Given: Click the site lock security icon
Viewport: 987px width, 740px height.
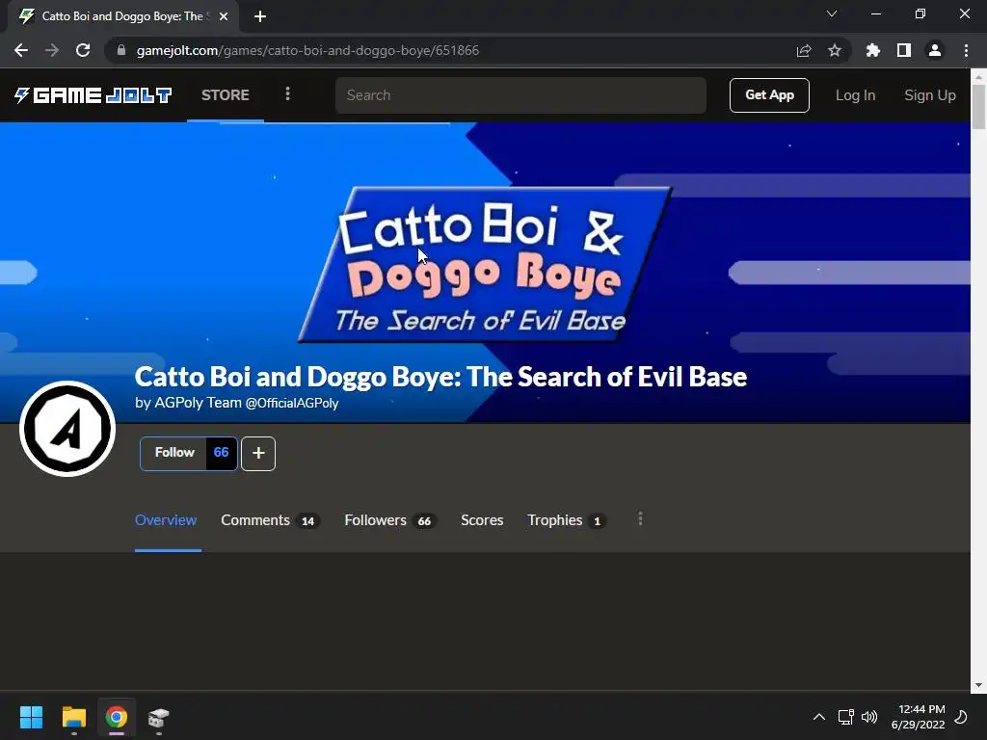Looking at the screenshot, I should click(x=121, y=50).
